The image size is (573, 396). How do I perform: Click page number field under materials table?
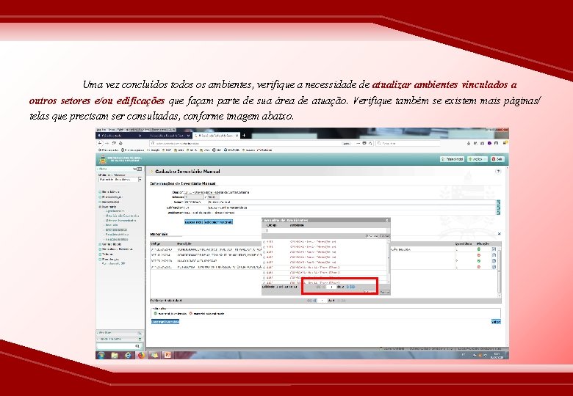click(322, 301)
